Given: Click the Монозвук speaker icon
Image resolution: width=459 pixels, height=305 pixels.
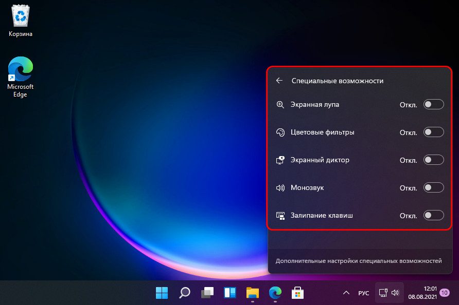Looking at the screenshot, I should tap(280, 188).
